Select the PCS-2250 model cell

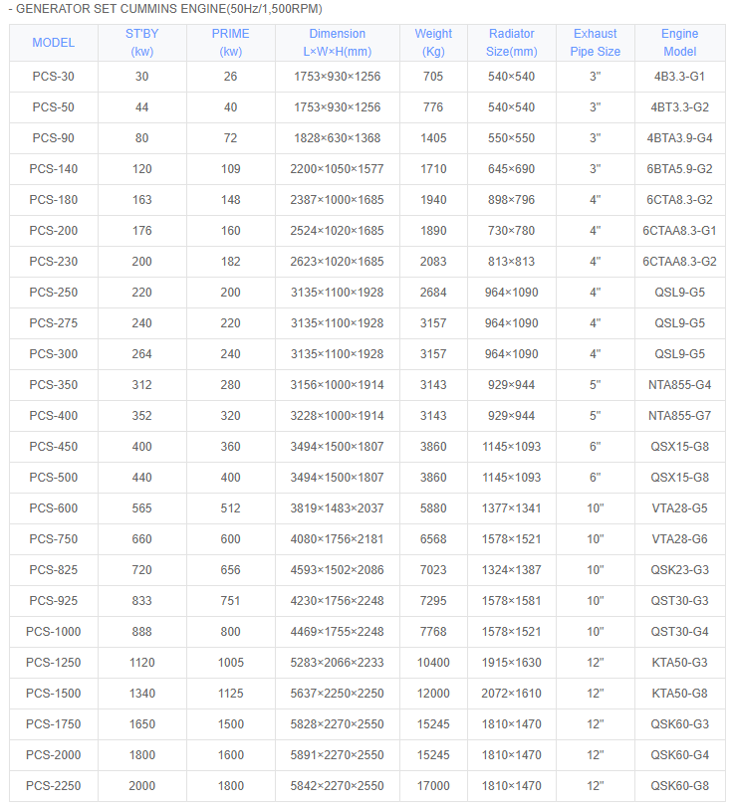(54, 786)
